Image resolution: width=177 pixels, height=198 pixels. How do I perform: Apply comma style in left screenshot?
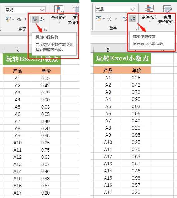[26, 19]
